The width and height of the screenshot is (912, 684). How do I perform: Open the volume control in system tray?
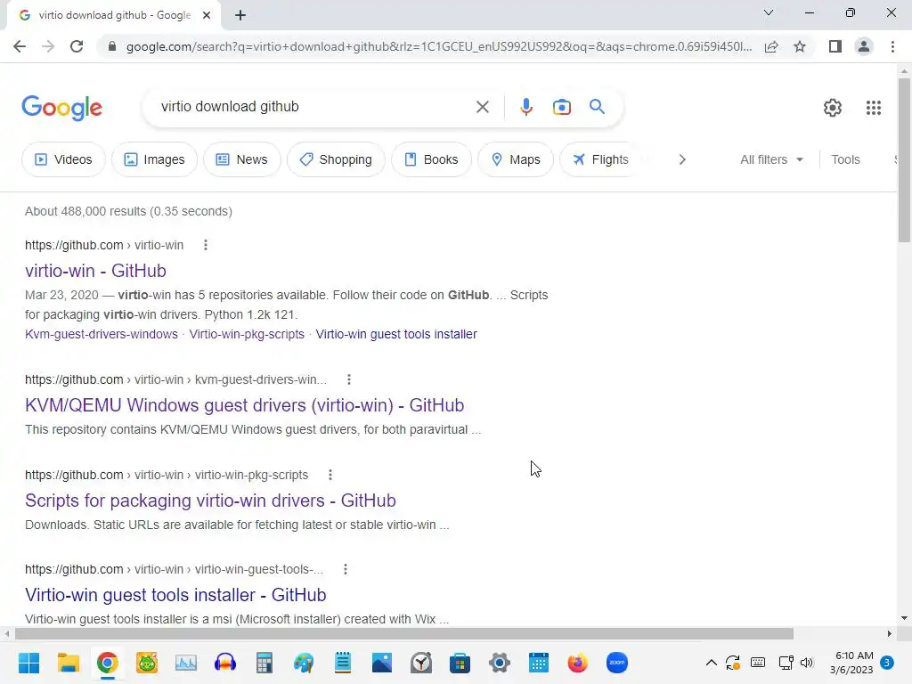(x=807, y=663)
